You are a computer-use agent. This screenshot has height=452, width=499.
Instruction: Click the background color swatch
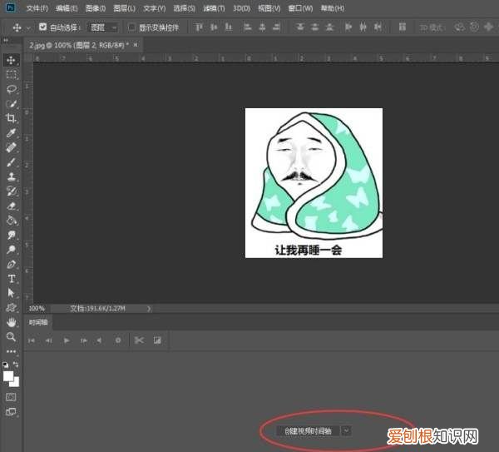click(16, 383)
